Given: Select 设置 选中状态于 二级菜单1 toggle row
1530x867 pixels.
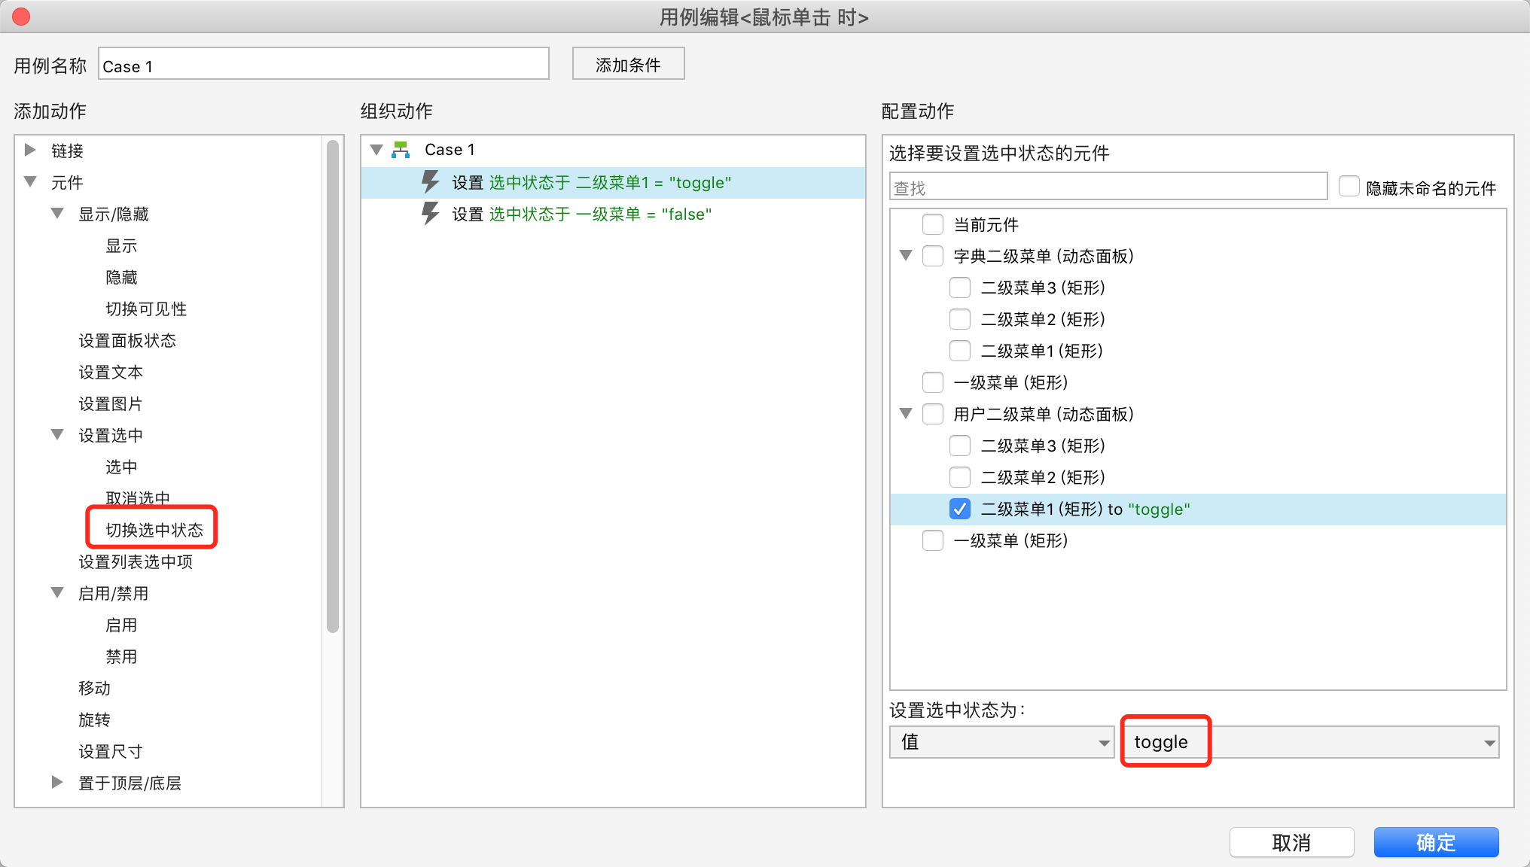Looking at the screenshot, I should (613, 183).
